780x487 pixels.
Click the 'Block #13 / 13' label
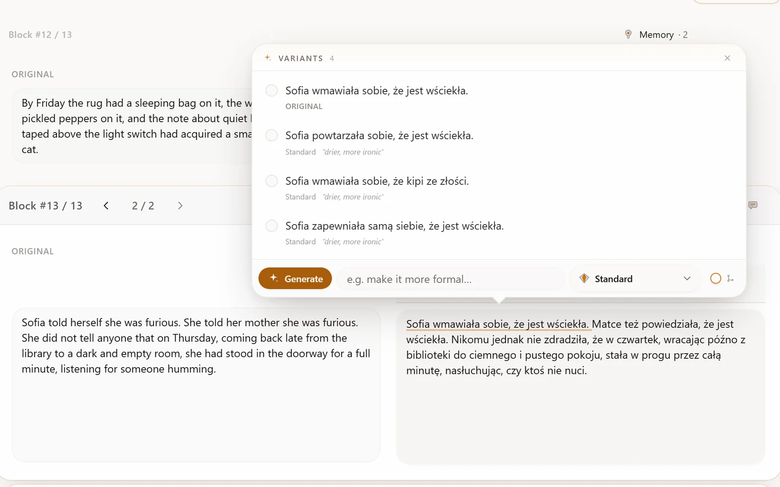tap(45, 206)
